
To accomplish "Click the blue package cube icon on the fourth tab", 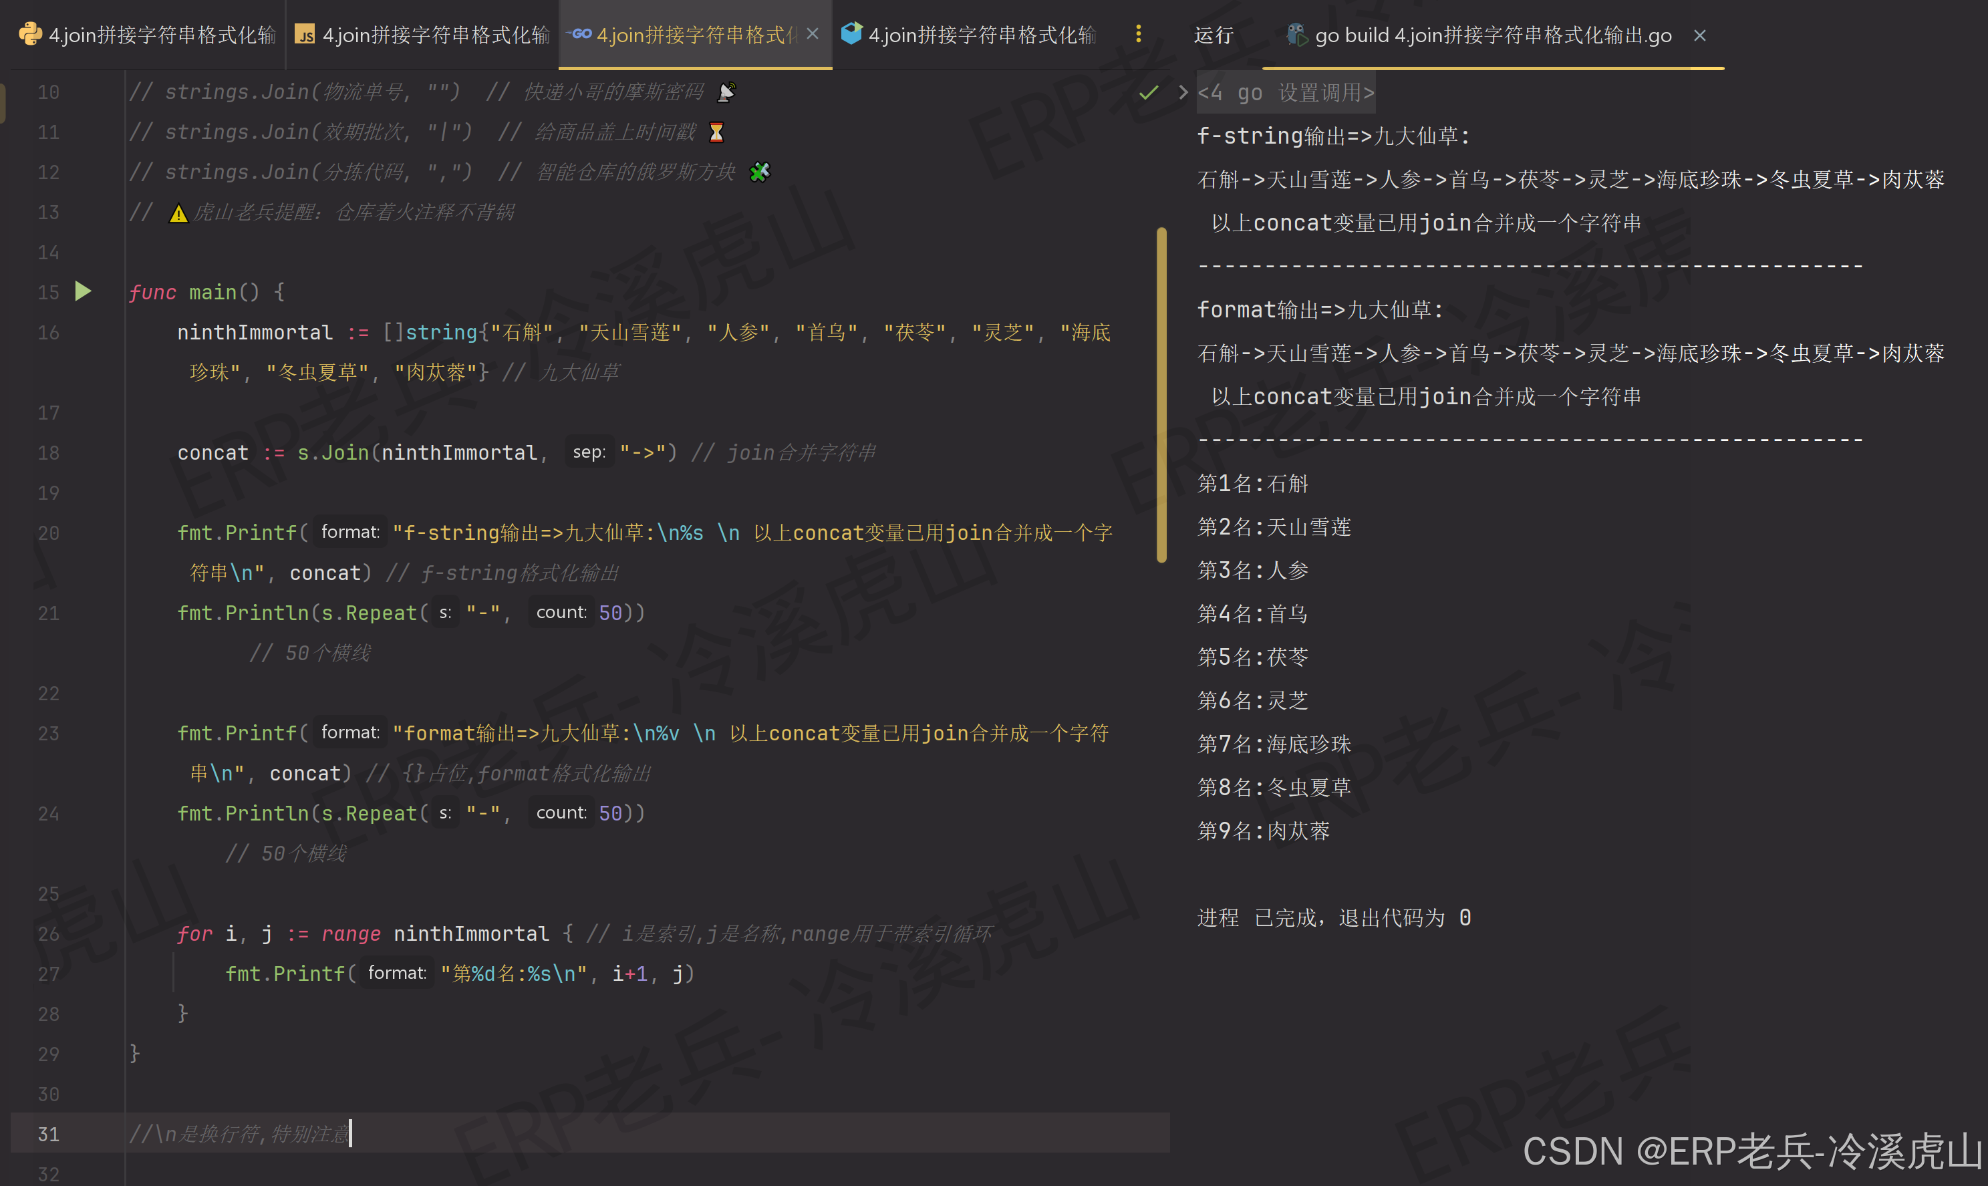I will point(851,34).
